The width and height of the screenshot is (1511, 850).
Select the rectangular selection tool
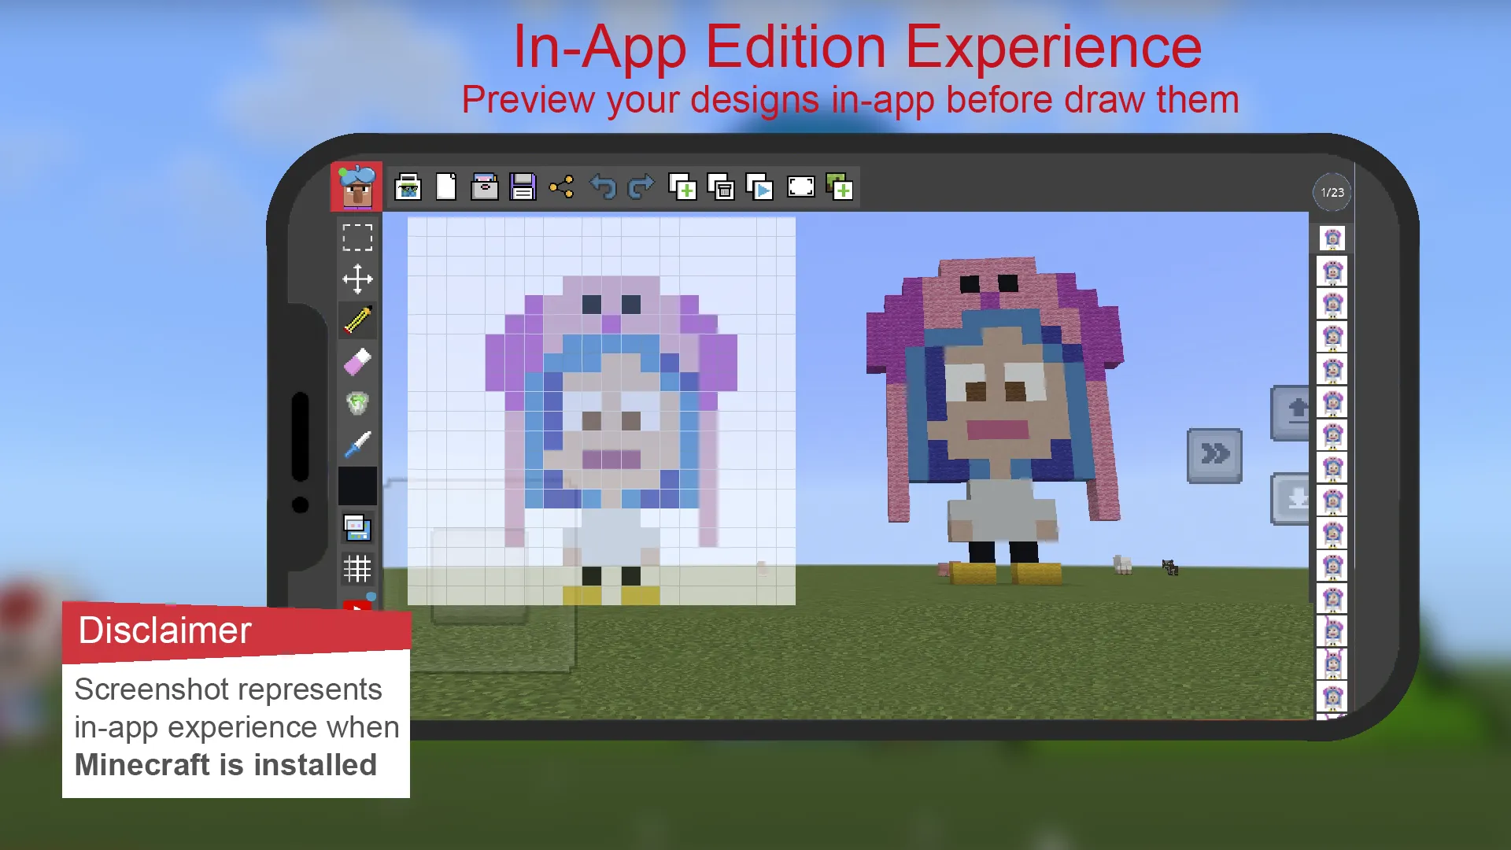coord(357,237)
